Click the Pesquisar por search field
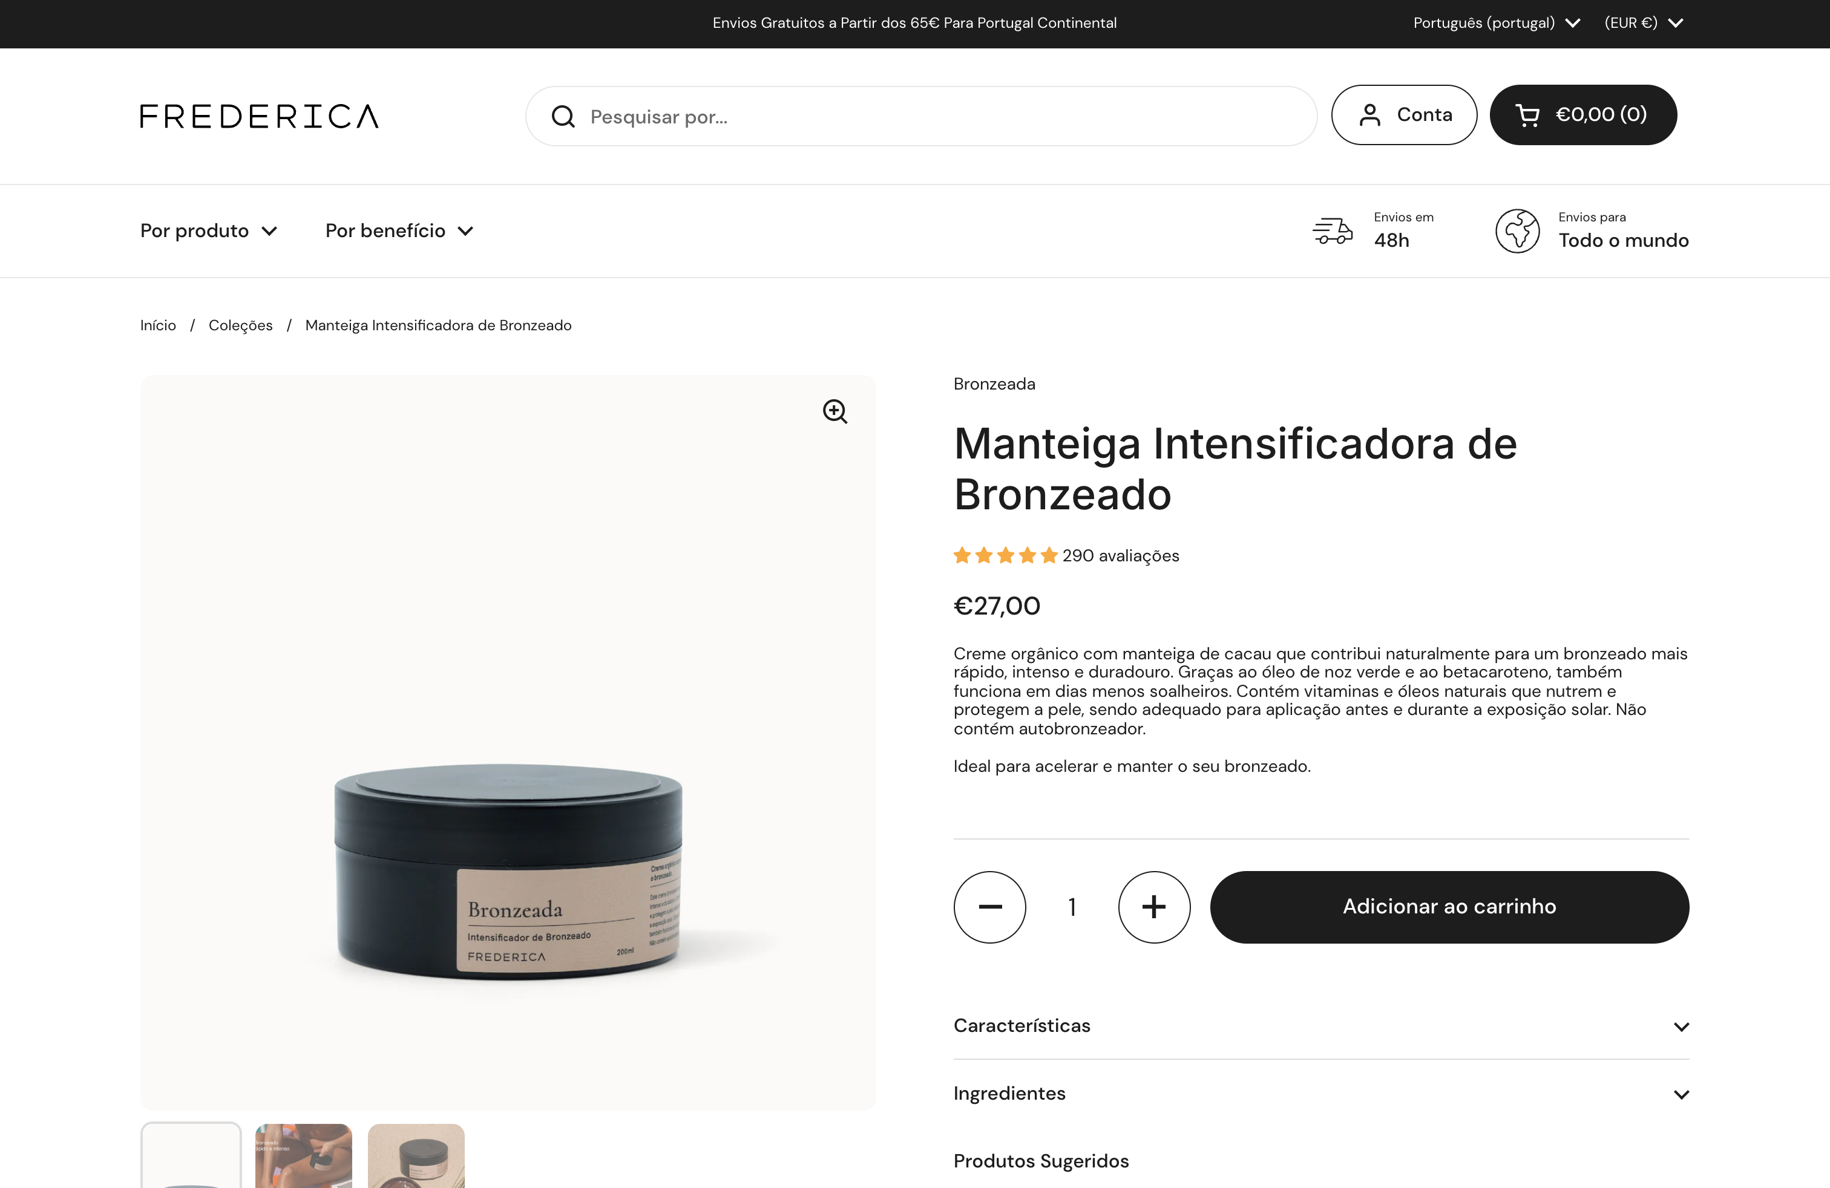 click(921, 116)
